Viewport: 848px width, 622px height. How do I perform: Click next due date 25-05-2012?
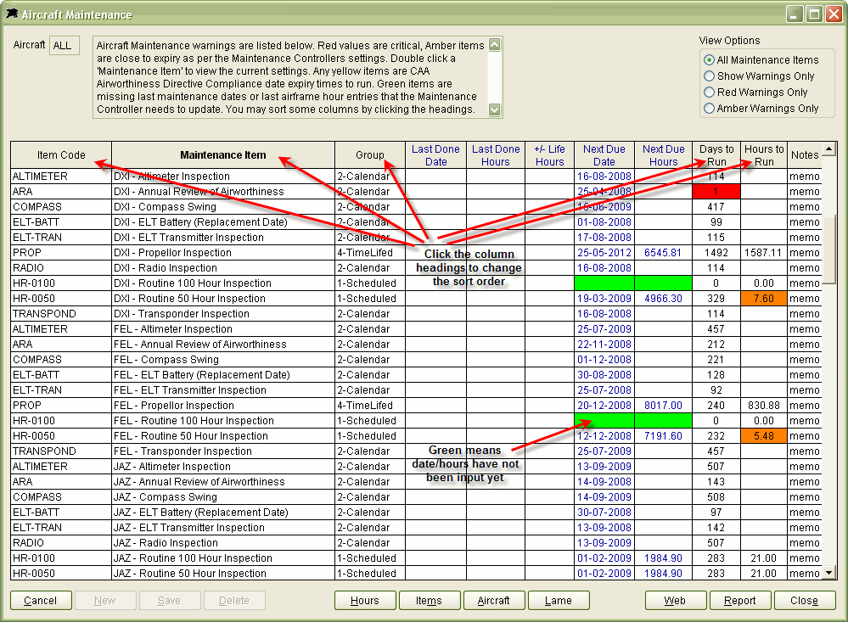[604, 253]
